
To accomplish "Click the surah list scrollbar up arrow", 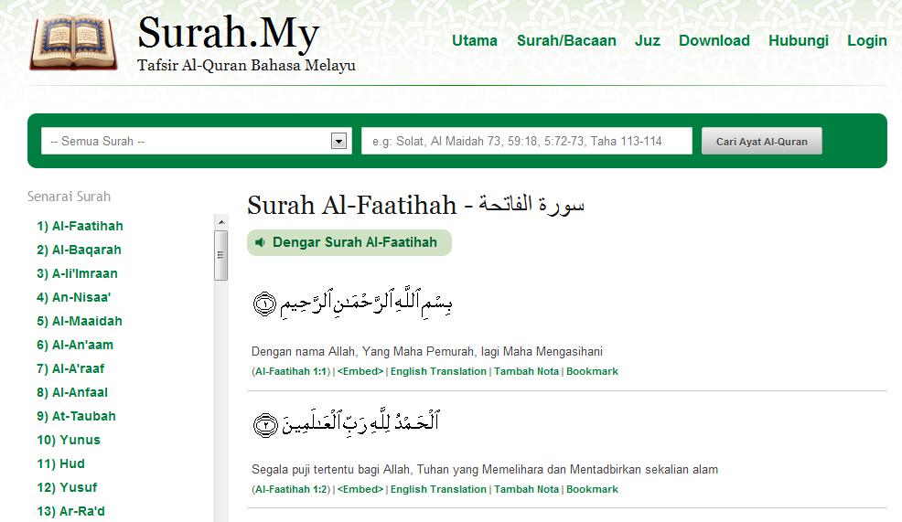I will tap(221, 222).
